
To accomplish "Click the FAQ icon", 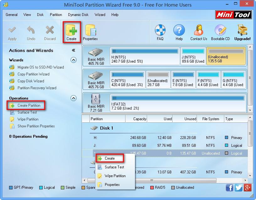I will (x=160, y=31).
